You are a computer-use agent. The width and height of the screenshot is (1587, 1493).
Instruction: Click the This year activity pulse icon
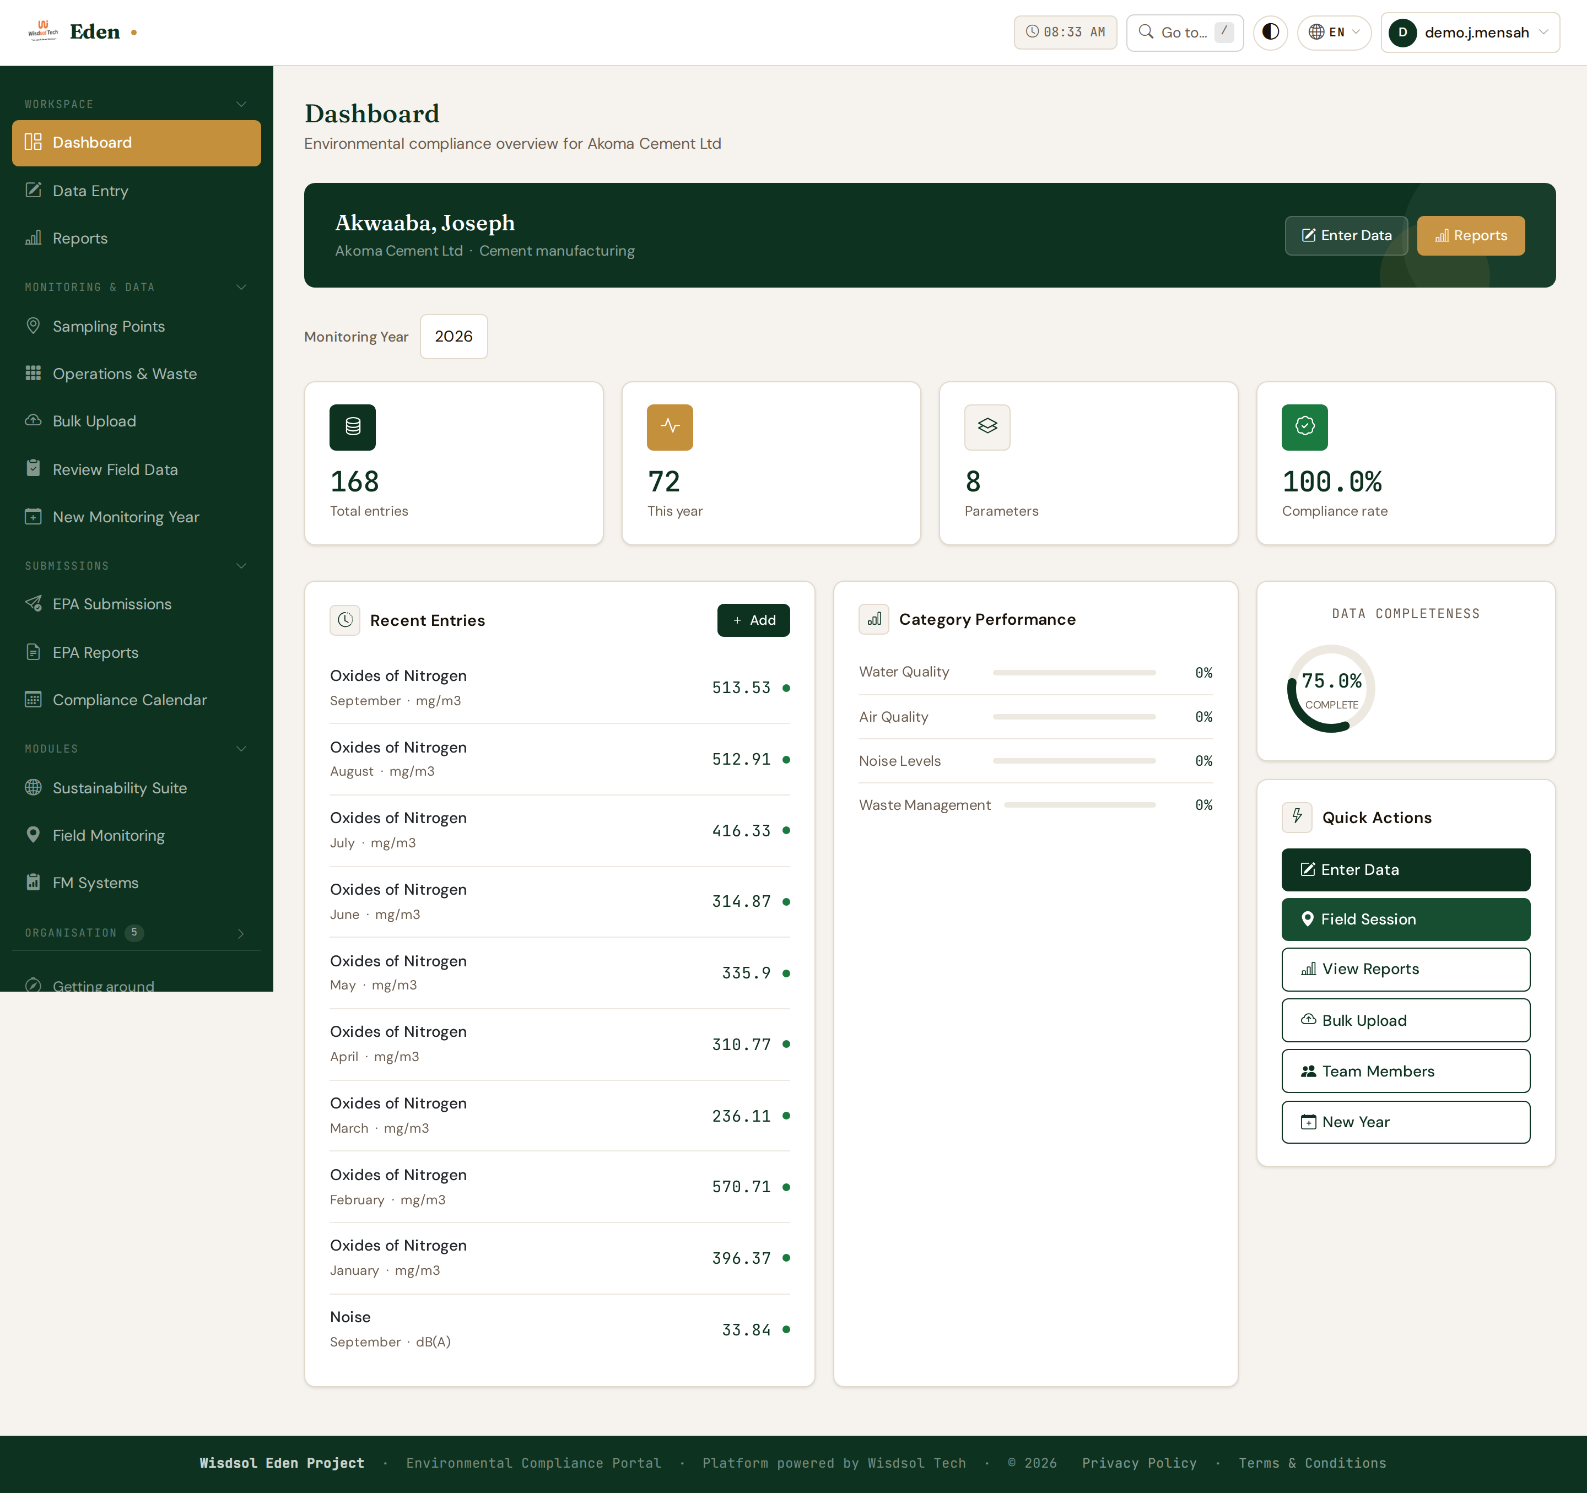pyautogui.click(x=670, y=427)
